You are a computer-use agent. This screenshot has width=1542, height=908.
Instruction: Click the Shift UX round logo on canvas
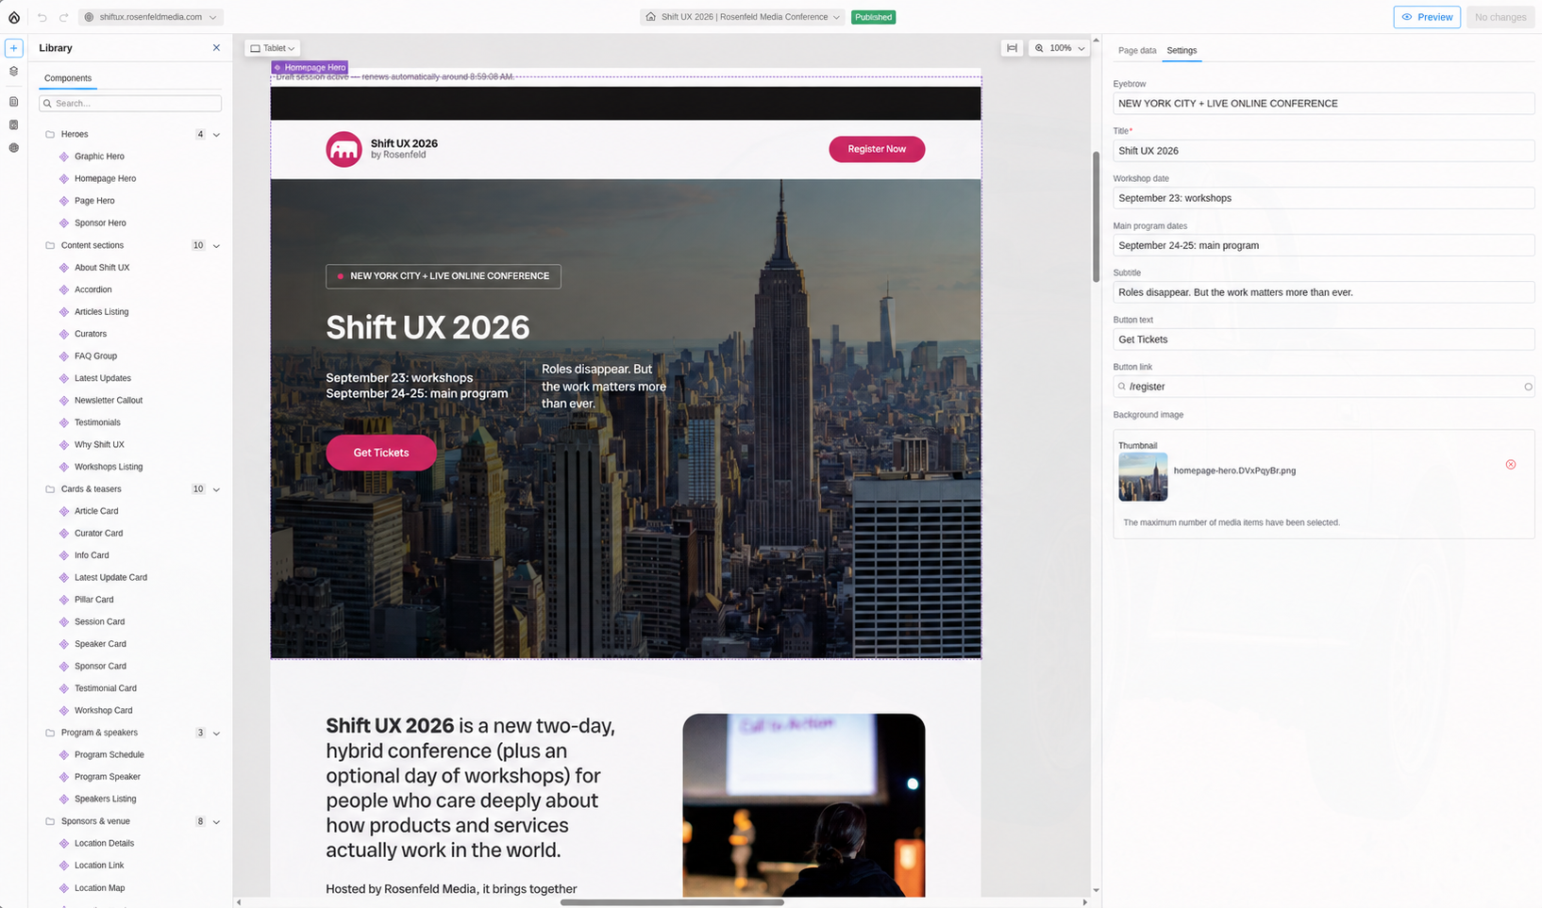(x=344, y=149)
